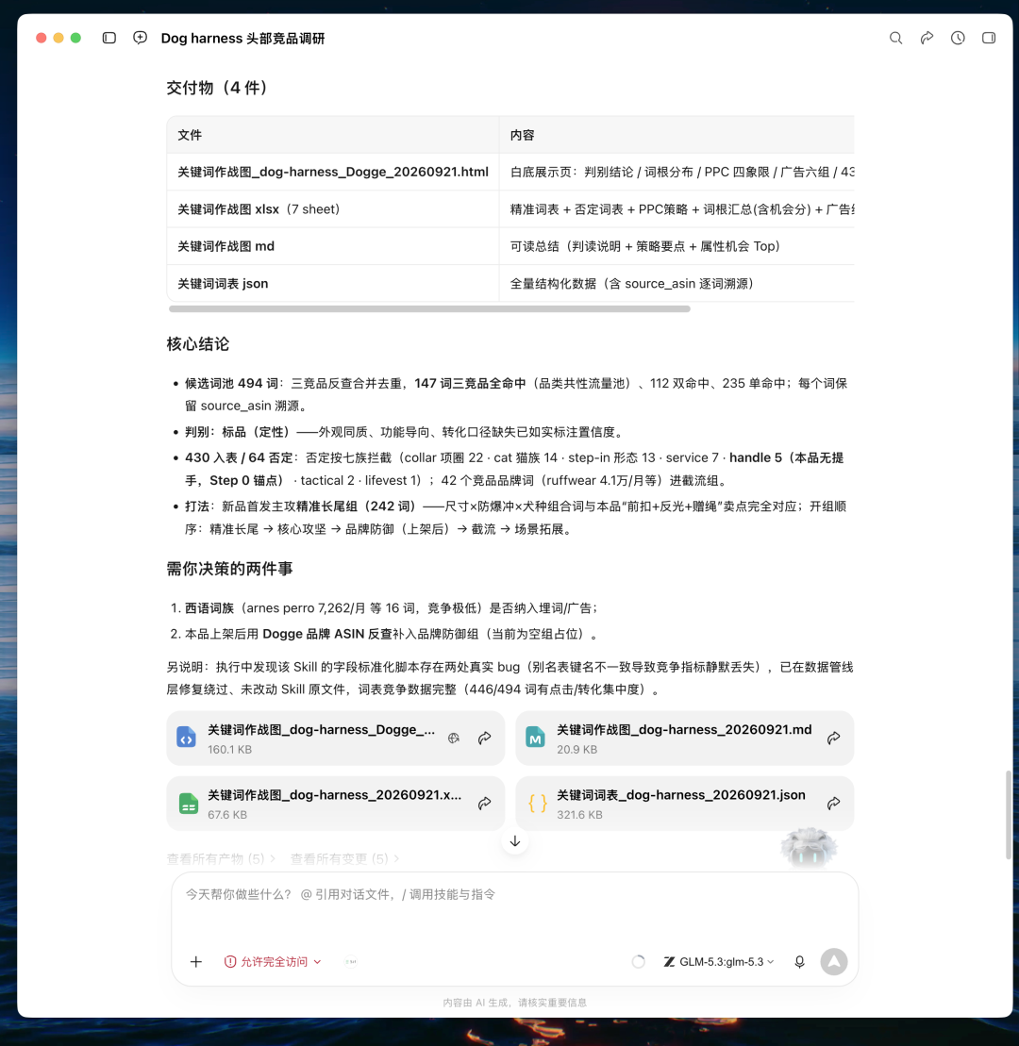
Task: Open the 关键词作战图_dog-harness_20260921.md card
Action: 685,738
